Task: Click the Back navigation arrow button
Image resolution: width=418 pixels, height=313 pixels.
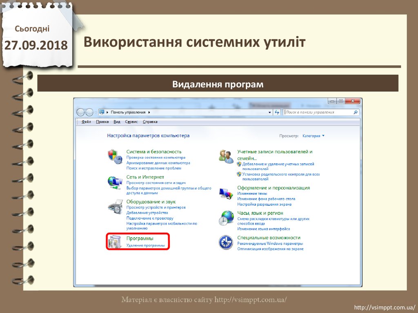Action: coord(81,112)
